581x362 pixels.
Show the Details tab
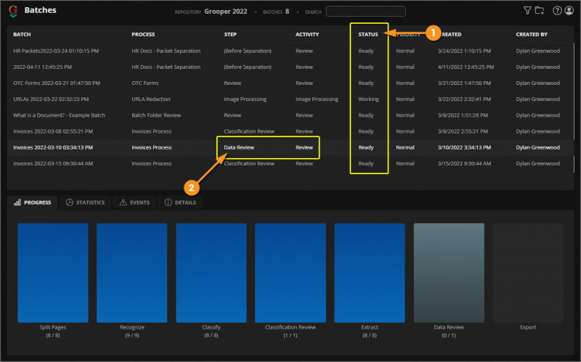click(180, 202)
